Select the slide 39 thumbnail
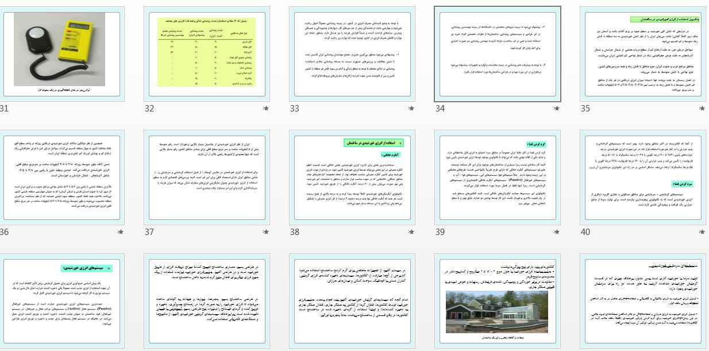Image resolution: width=709 pixels, height=351 pixels. tap(498, 178)
